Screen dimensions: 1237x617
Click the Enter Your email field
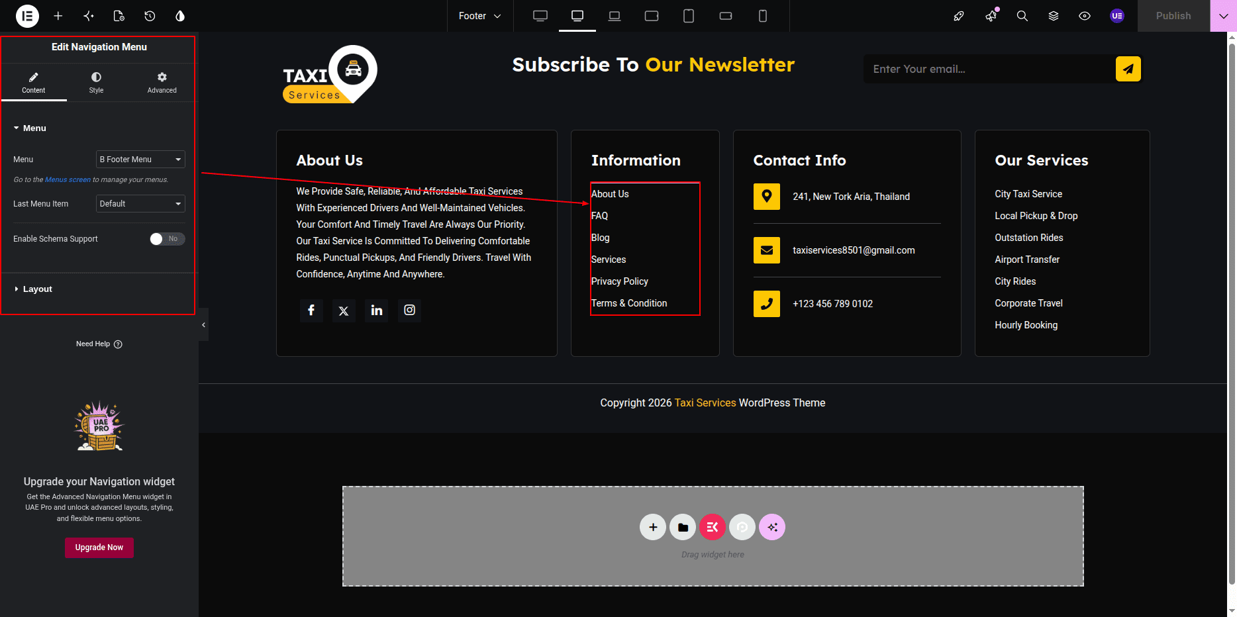[x=990, y=69]
